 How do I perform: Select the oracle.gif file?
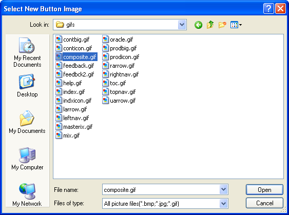(118, 40)
